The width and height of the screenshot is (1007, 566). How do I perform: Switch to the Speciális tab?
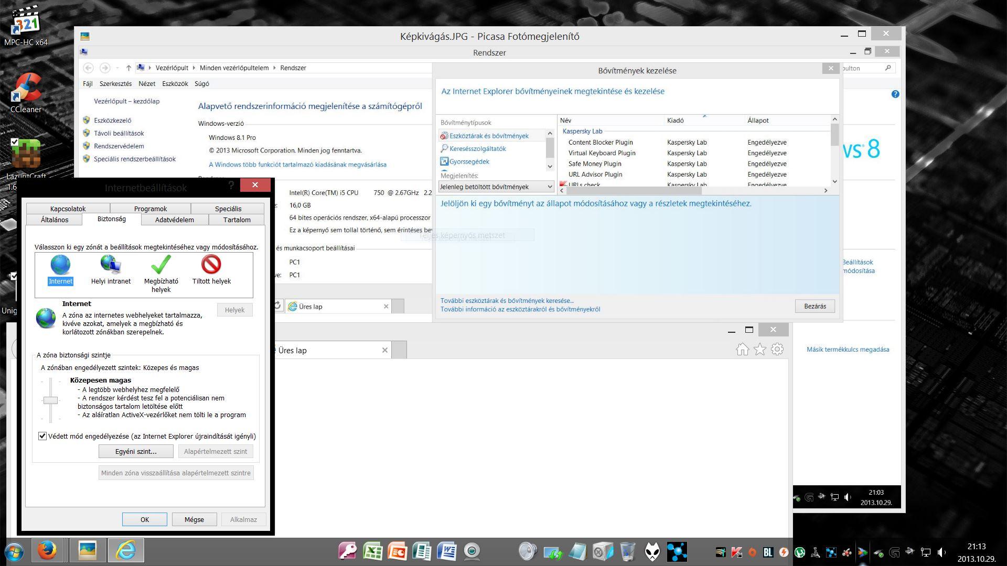click(x=228, y=209)
